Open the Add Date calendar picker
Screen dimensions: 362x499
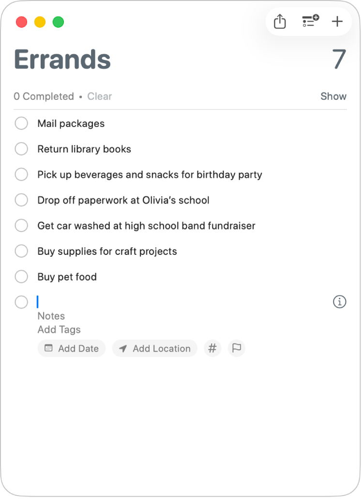[x=71, y=348]
